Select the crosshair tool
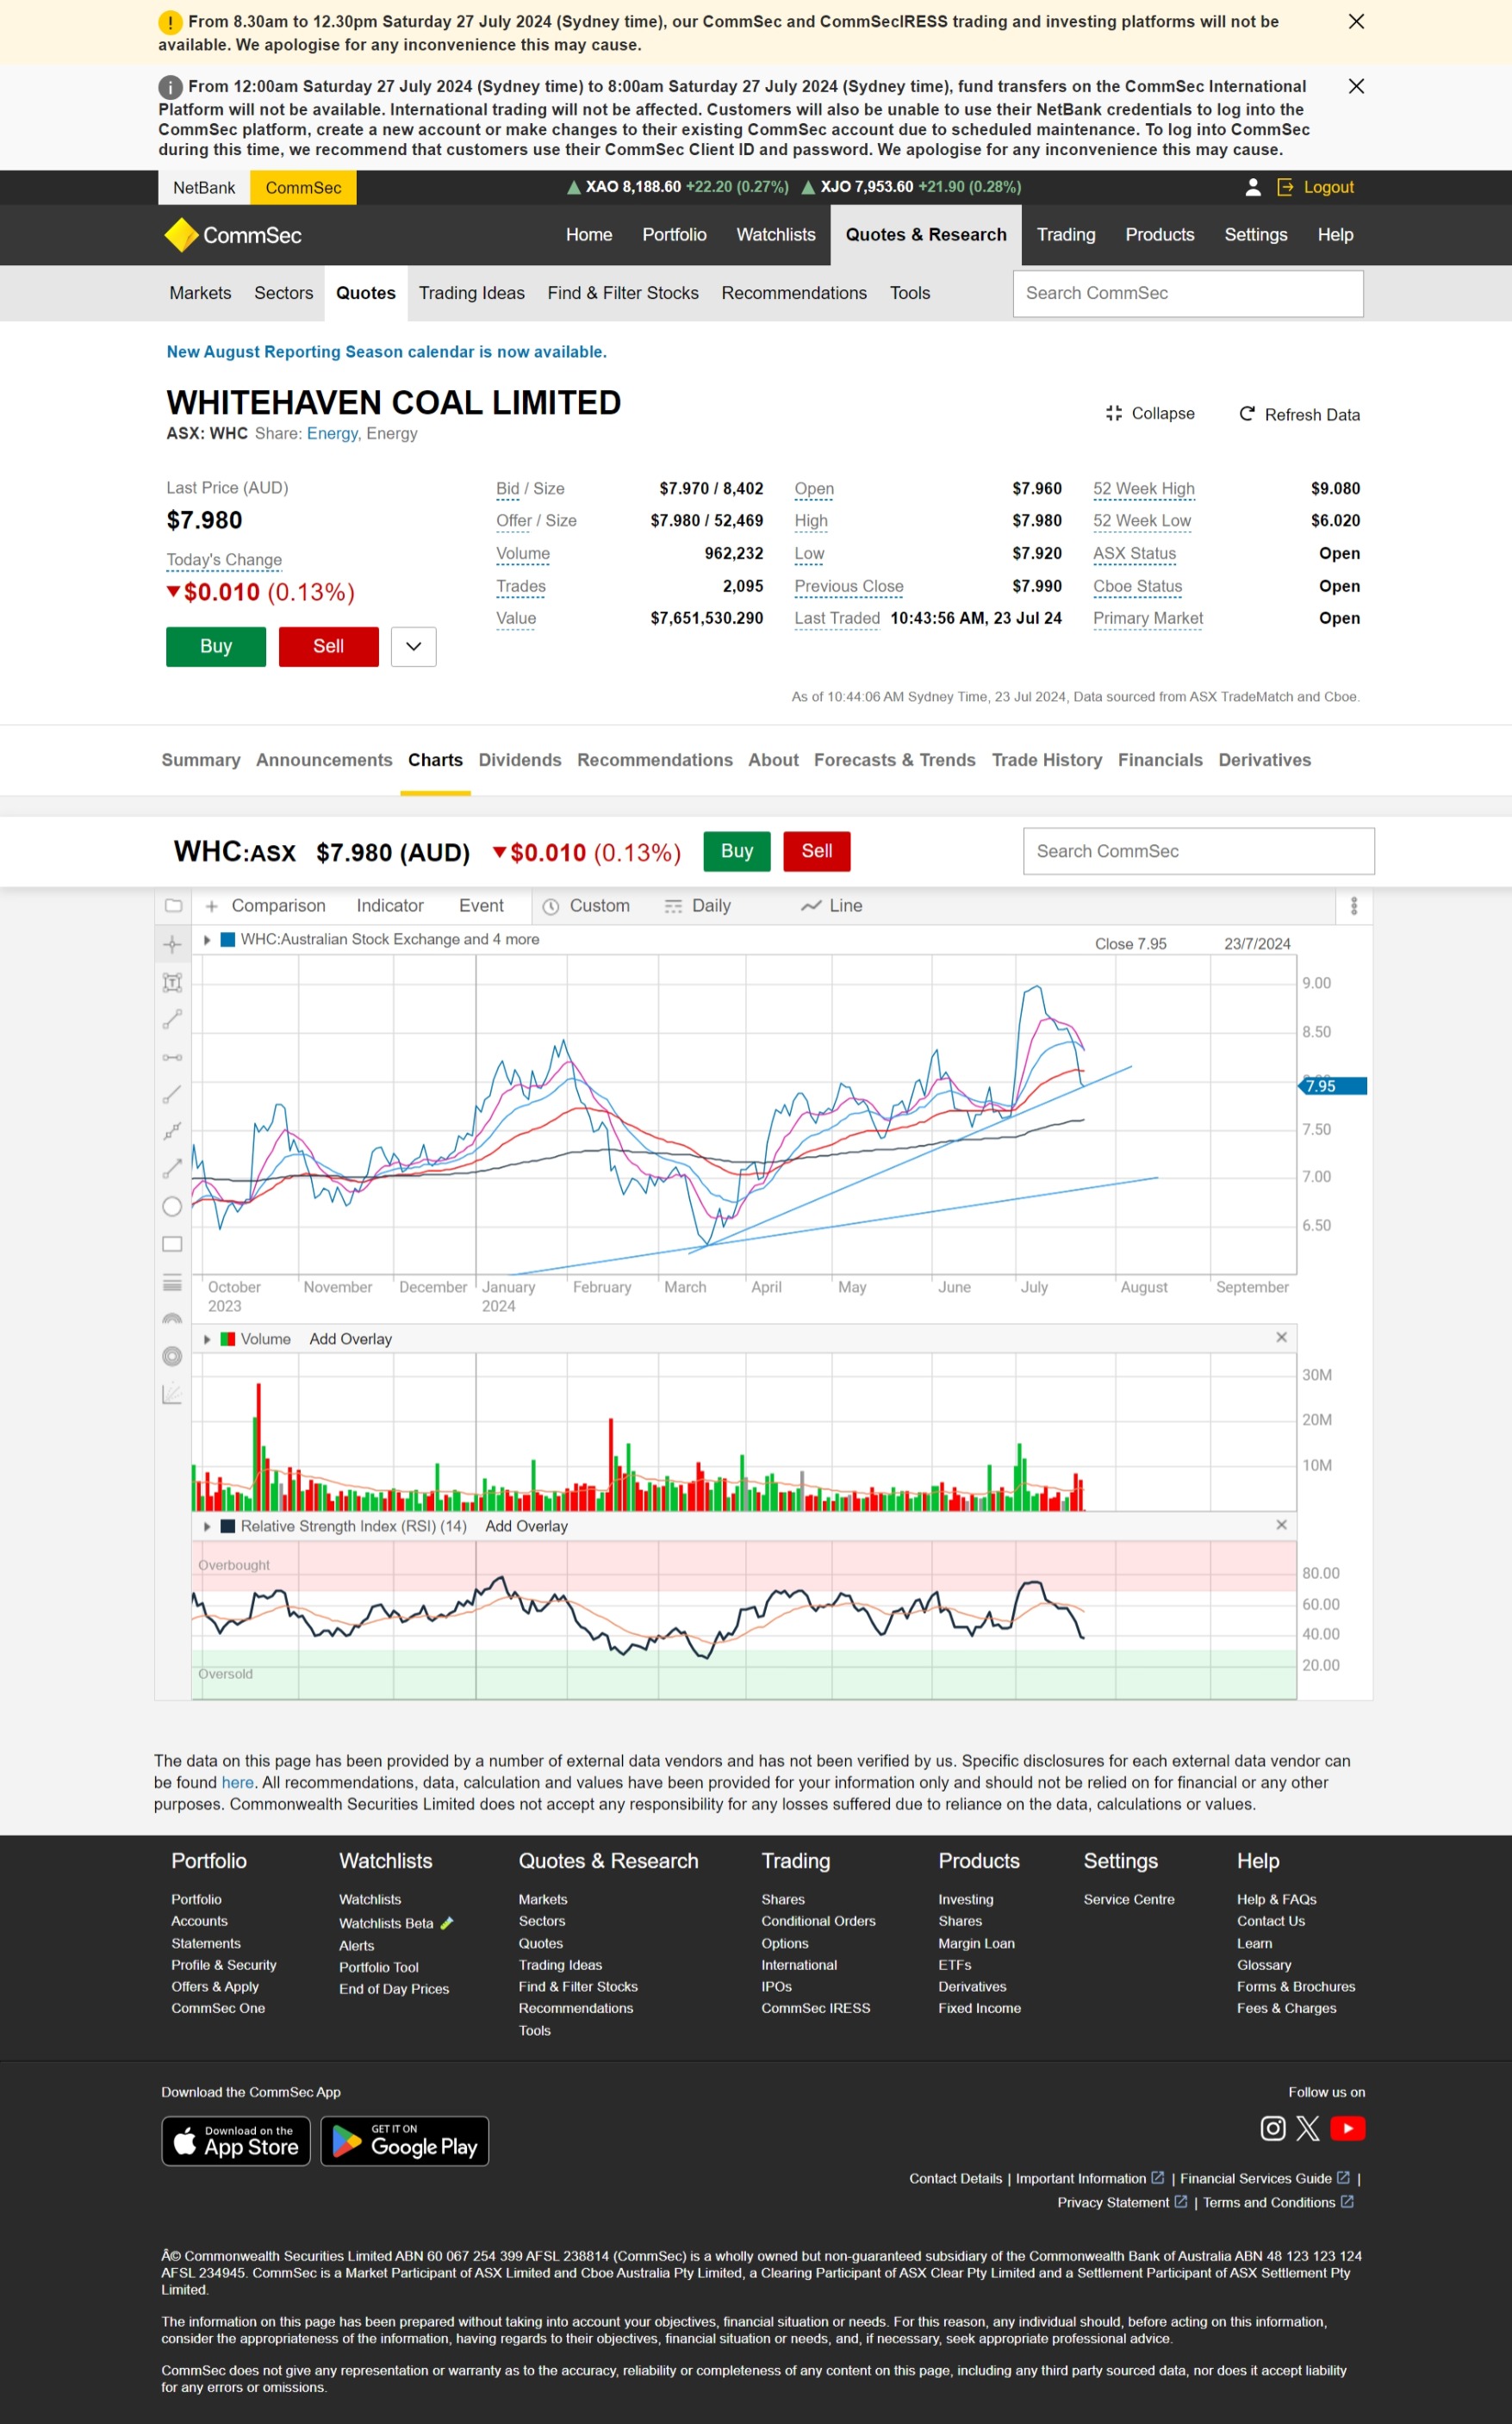This screenshot has height=2424, width=1512. [x=172, y=943]
